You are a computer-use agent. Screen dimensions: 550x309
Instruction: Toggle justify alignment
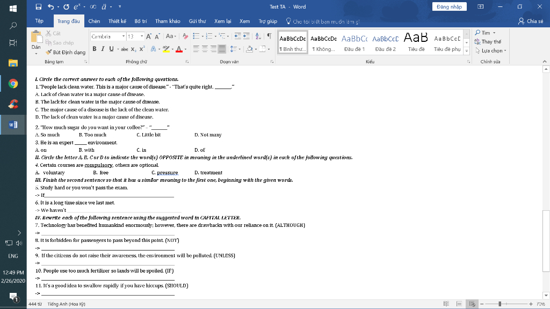click(222, 49)
